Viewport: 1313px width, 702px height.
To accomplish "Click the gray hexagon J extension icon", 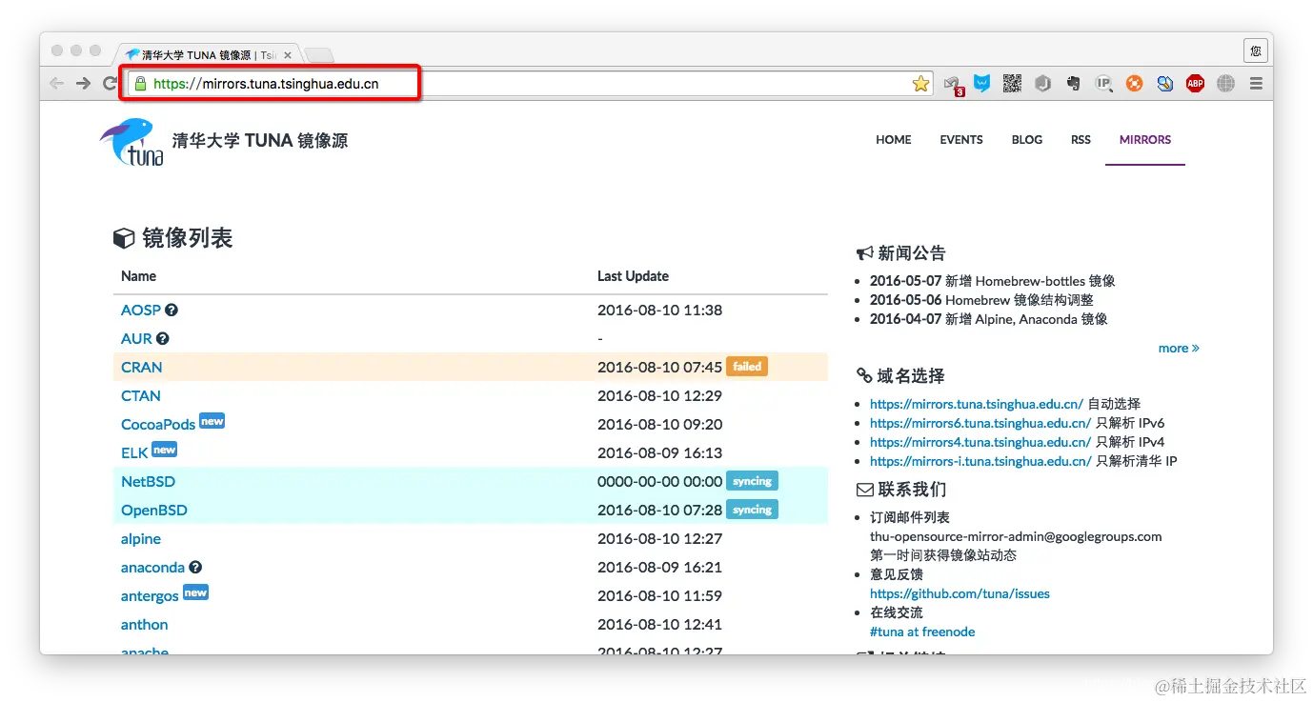I will (x=1043, y=84).
